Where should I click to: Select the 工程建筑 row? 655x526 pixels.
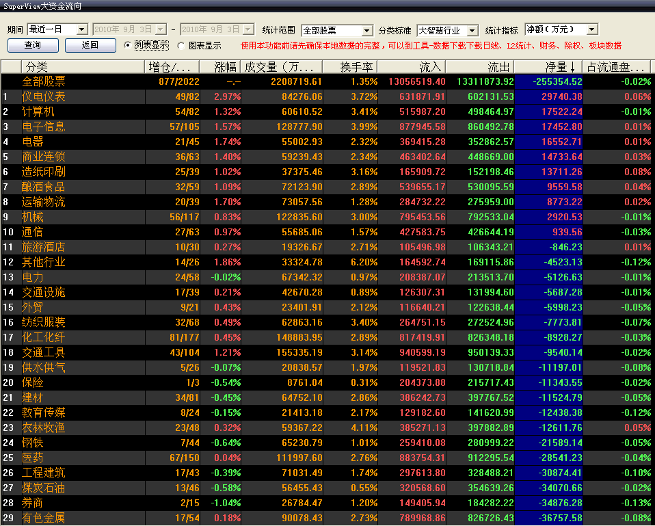point(327,473)
